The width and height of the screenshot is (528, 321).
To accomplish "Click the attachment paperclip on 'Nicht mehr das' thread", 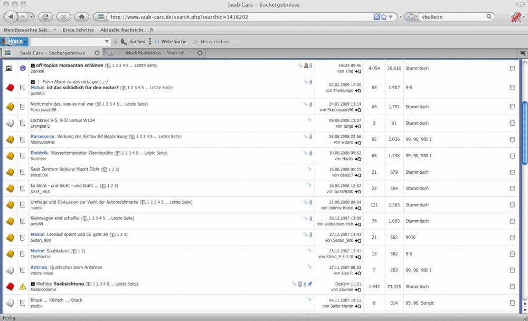I will point(310,104).
